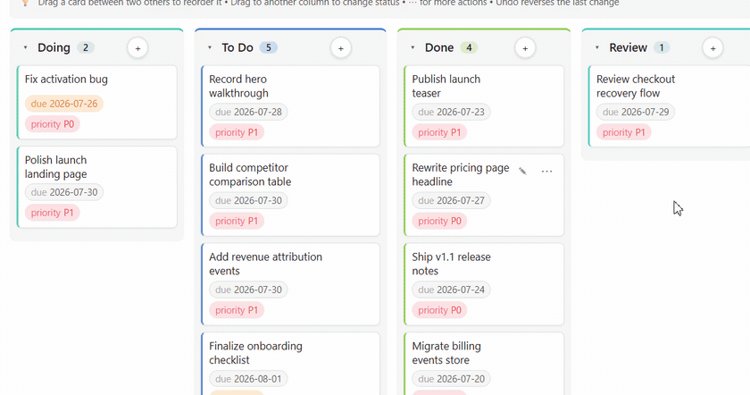Click the orange due 2026-07-26 tag
Viewport: 750px width, 395px height.
(64, 104)
